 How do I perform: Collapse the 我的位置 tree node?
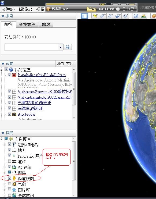point(2,70)
